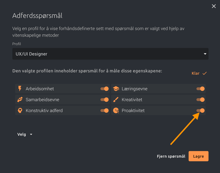
Task: Switch off the Kreativitet toggle
Action: pos(200,100)
